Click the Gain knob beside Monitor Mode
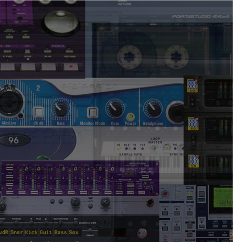 [x=115, y=109]
